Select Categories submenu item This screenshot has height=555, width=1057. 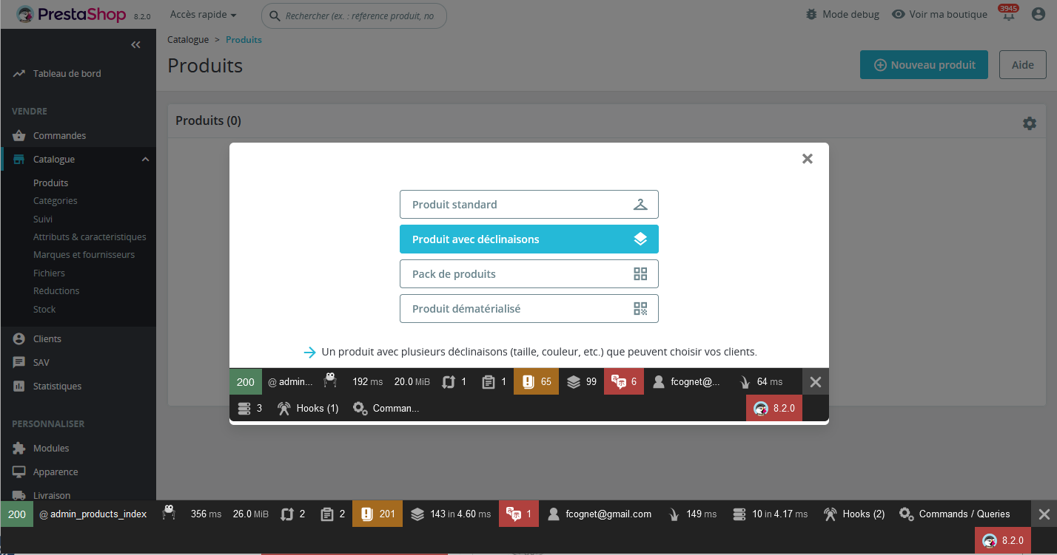[x=55, y=200]
